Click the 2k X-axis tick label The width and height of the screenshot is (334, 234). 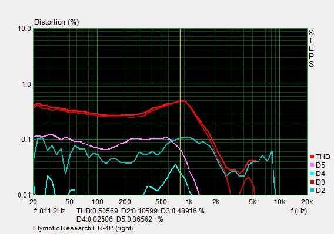[x=216, y=202]
